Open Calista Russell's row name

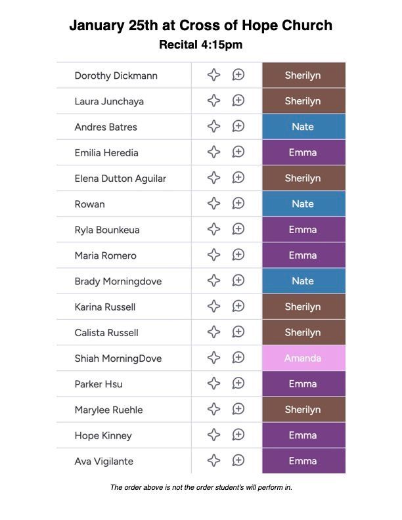click(106, 332)
